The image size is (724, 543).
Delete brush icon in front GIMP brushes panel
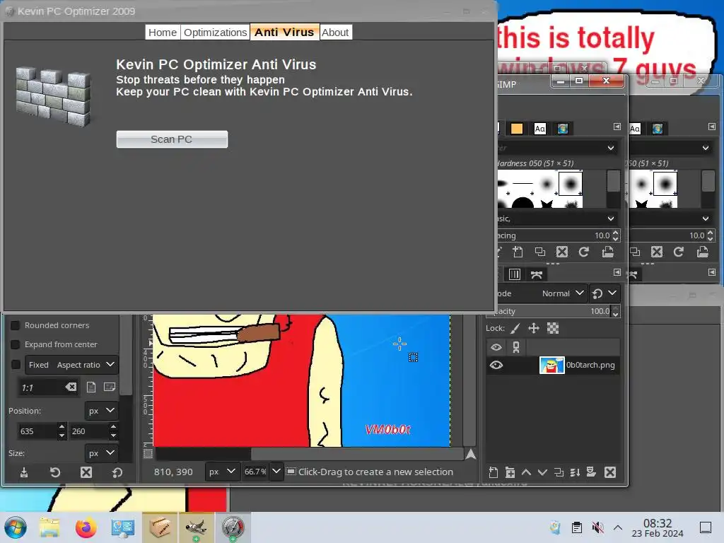[562, 252]
